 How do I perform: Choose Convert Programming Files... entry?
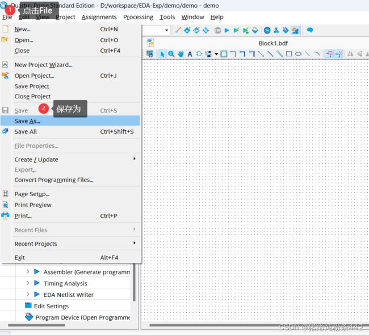(70, 180)
